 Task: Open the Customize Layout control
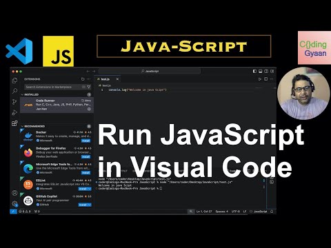(x=272, y=72)
